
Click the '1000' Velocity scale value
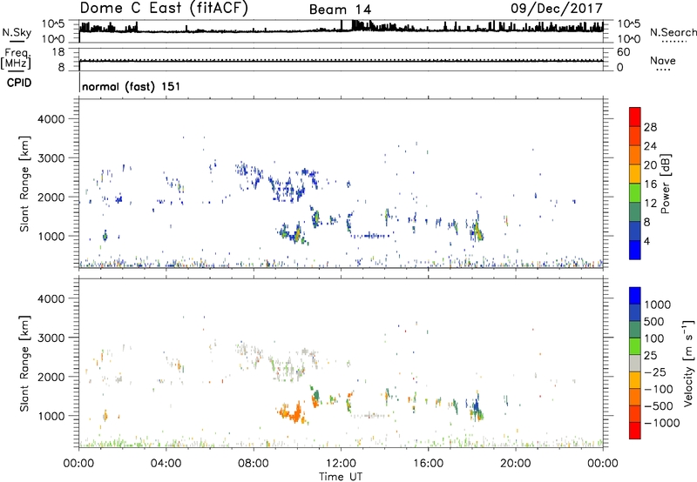658,305
